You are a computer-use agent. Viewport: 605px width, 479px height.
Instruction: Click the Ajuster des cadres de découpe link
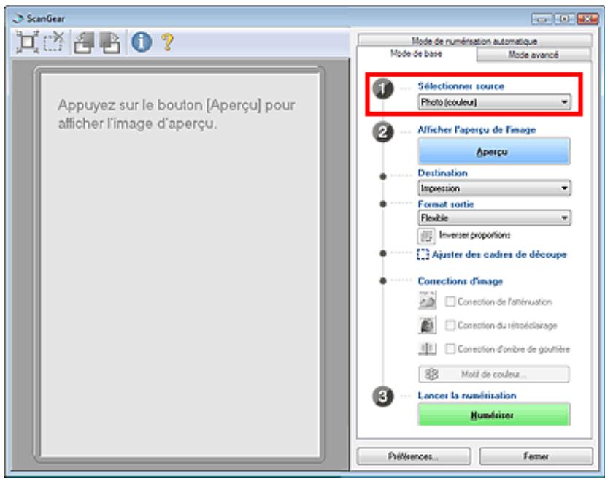tap(499, 254)
